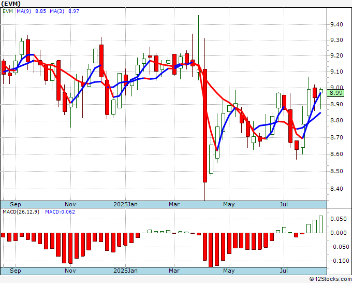Click the 8.60 price axis label
This screenshot has height=283, width=352.
click(x=336, y=154)
